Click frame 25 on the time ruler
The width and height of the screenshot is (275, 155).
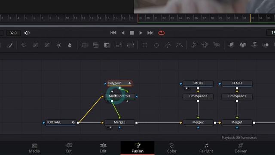tap(188, 18)
